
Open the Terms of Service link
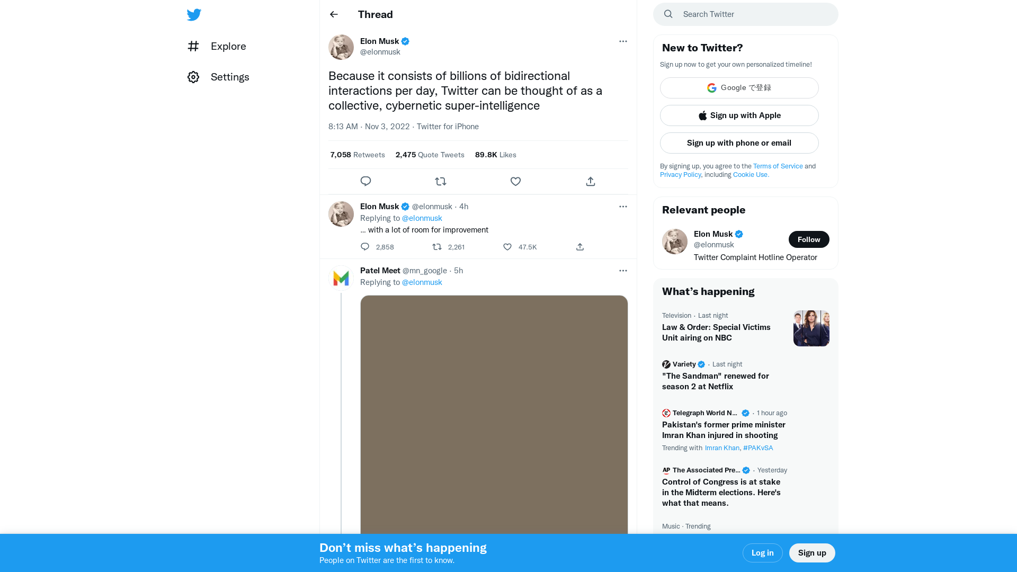(778, 166)
